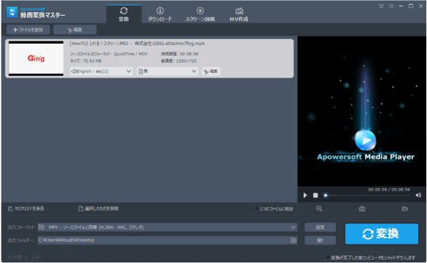
Task: Toggle shutdown computer after conversion checkbox
Action: click(x=328, y=258)
